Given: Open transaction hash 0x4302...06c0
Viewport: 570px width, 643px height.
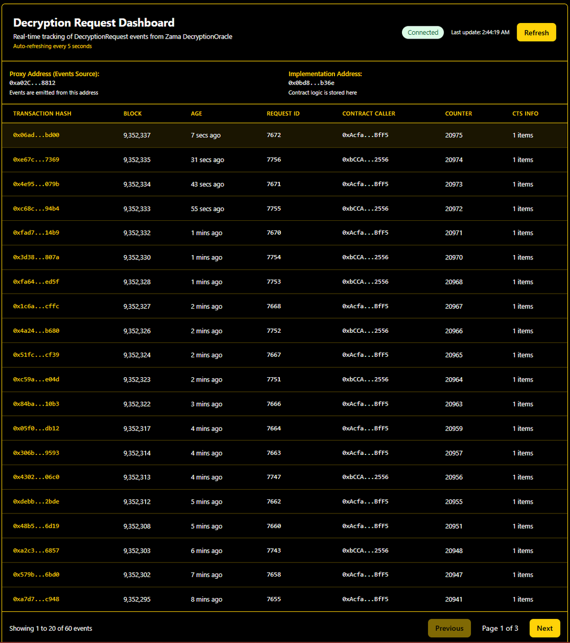Looking at the screenshot, I should click(36, 477).
